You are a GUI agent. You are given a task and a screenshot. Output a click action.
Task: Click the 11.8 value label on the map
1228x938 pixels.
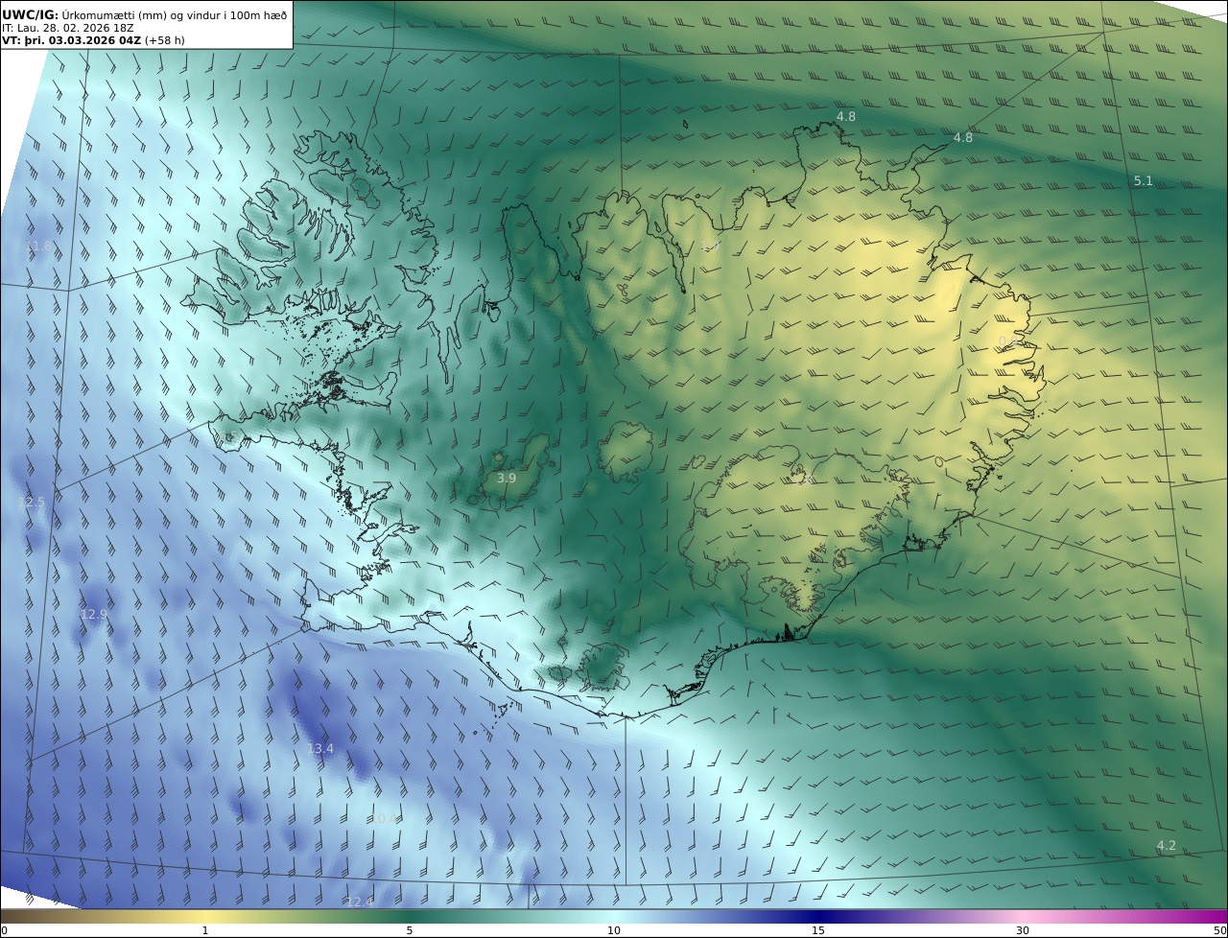38,246
